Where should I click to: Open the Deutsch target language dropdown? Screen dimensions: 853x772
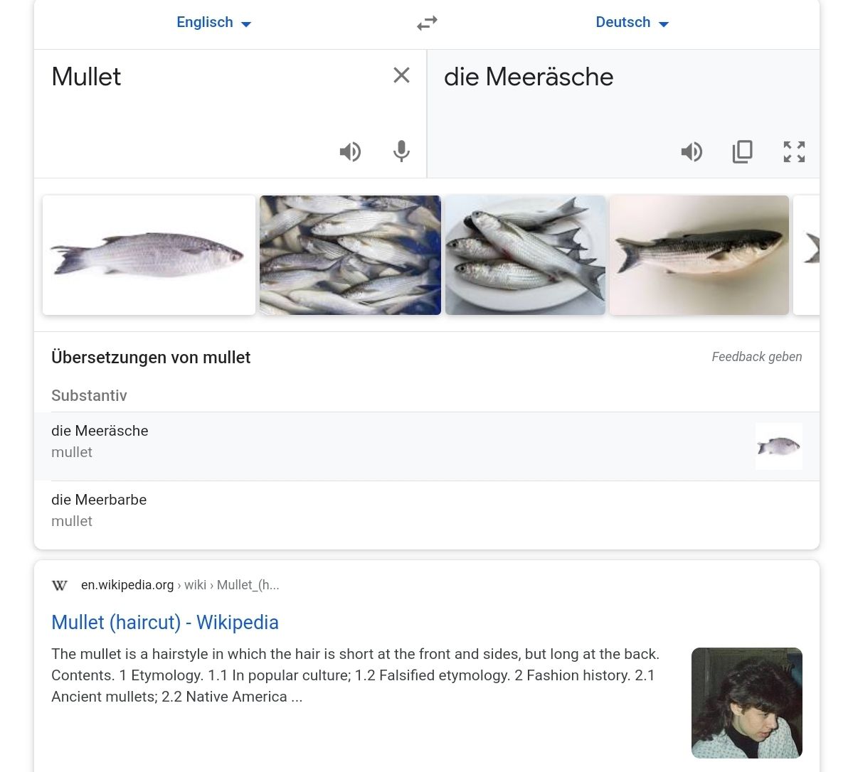click(x=632, y=22)
